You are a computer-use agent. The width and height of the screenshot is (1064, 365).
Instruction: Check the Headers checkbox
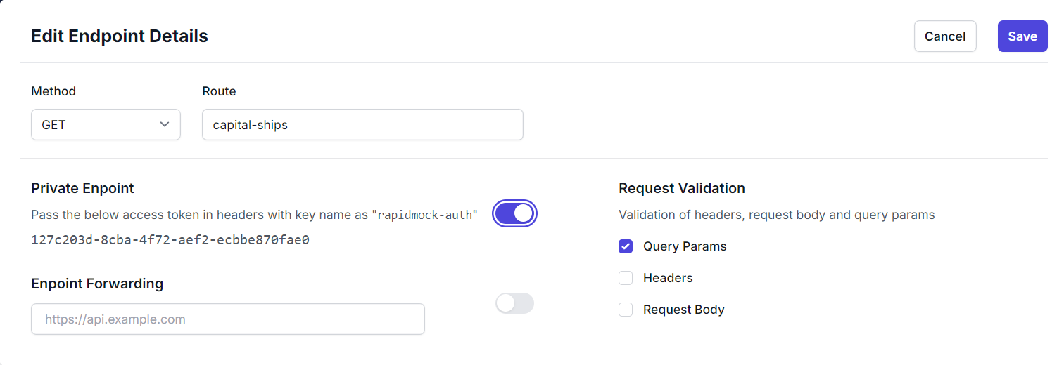point(626,278)
